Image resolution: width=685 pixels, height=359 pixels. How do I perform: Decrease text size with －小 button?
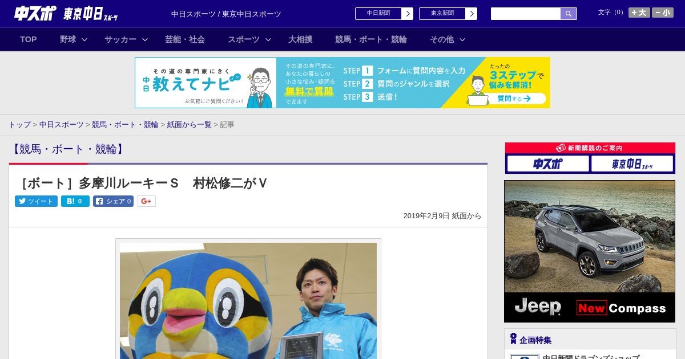663,13
